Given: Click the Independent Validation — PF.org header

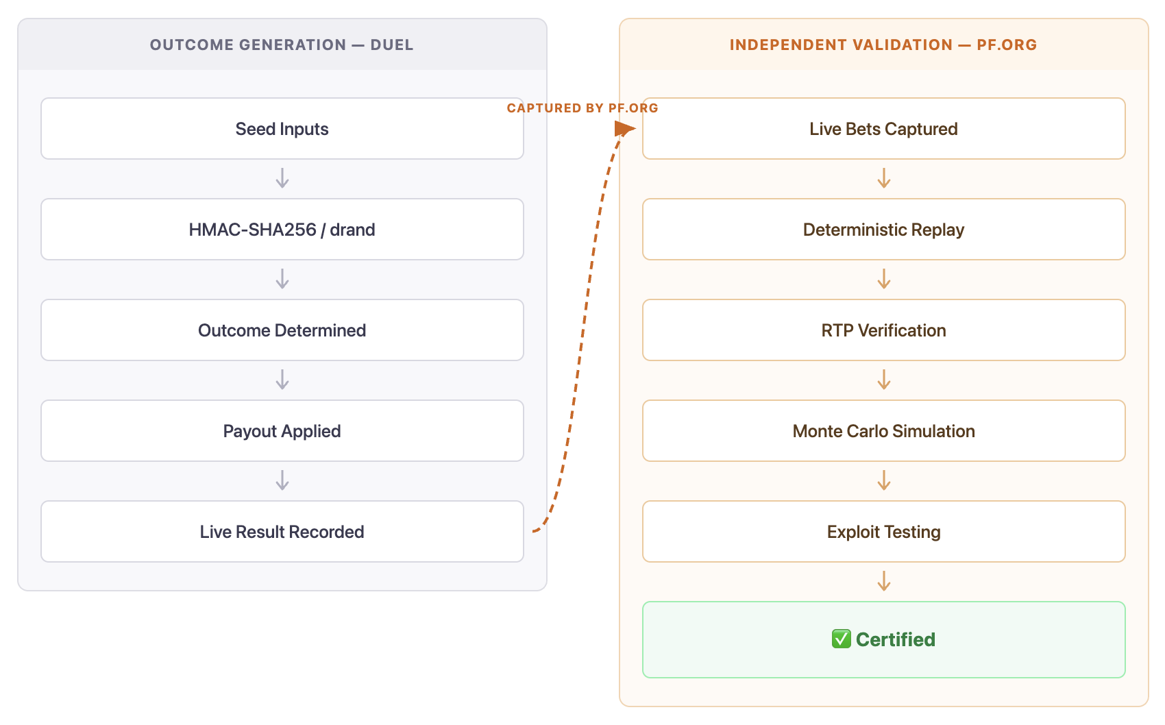Looking at the screenshot, I should coord(883,45).
